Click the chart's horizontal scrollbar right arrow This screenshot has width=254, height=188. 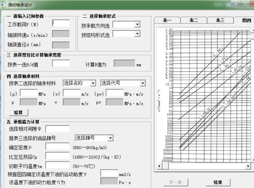tap(248, 166)
